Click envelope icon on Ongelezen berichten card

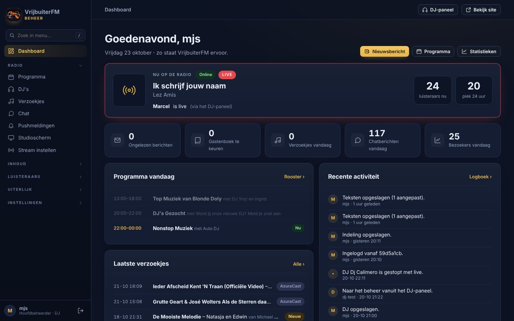tap(117, 140)
